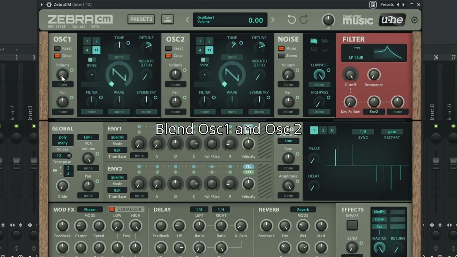Screen dimensions: 457x257
Task: Click LFO restart gate button
Action: 392,132
